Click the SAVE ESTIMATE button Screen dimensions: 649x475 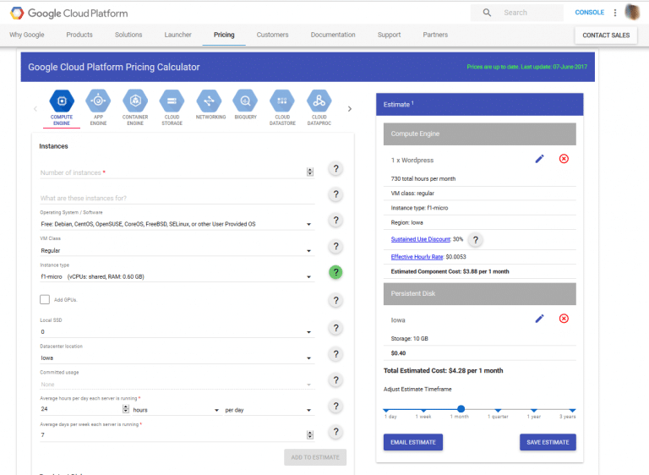pos(548,442)
